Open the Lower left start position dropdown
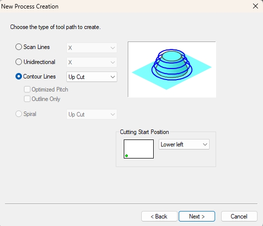Viewport: 263px width, 226px height. point(184,144)
